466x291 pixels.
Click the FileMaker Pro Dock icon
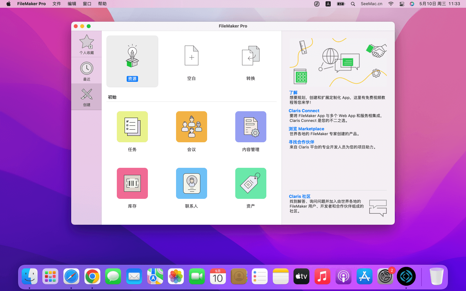point(406,276)
